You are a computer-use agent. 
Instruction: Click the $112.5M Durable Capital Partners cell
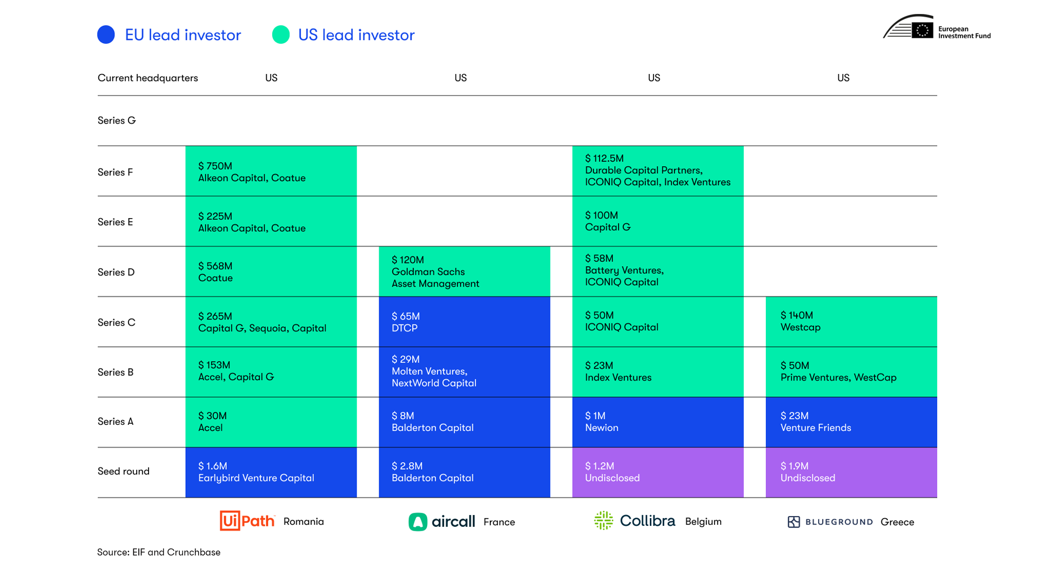pyautogui.click(x=657, y=171)
